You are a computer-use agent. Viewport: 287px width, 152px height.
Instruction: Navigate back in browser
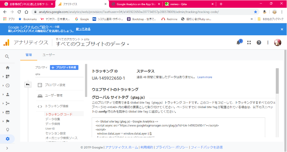[5, 12]
